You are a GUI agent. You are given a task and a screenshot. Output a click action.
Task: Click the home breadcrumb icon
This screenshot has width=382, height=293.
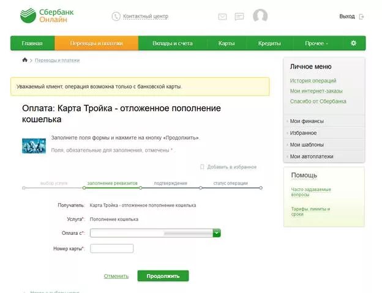click(24, 60)
